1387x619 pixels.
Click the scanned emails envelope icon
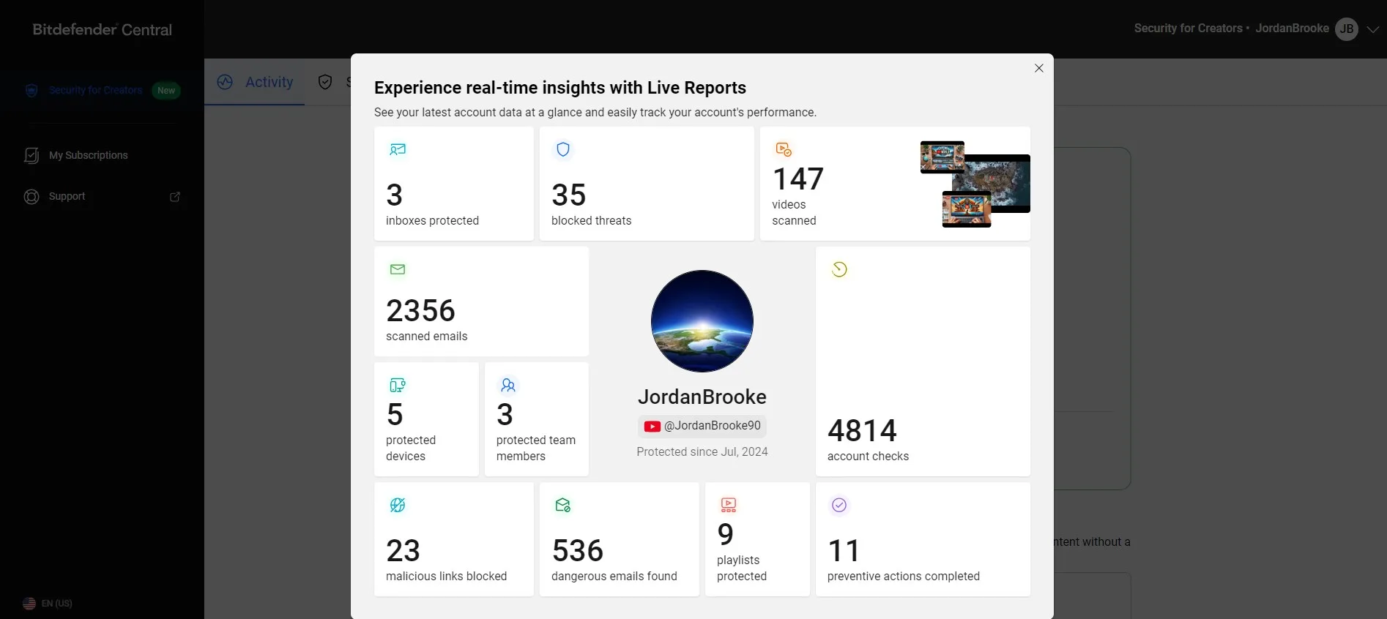(398, 269)
